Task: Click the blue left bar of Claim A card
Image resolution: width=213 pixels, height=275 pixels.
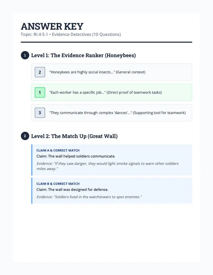Action: [32, 160]
